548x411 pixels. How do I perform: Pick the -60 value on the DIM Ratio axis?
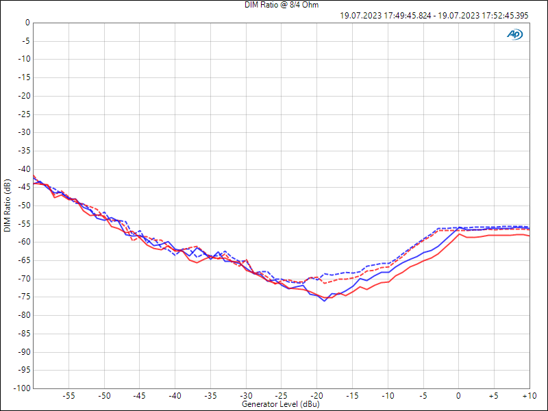[24, 242]
